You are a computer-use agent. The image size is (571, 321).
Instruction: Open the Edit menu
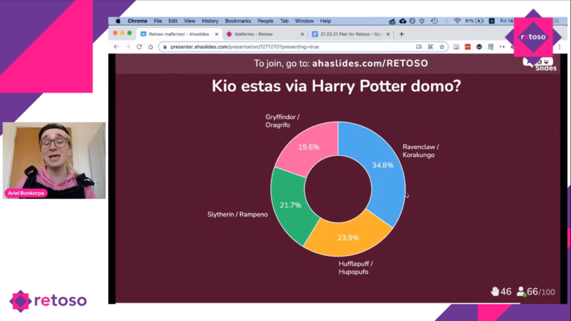point(172,21)
